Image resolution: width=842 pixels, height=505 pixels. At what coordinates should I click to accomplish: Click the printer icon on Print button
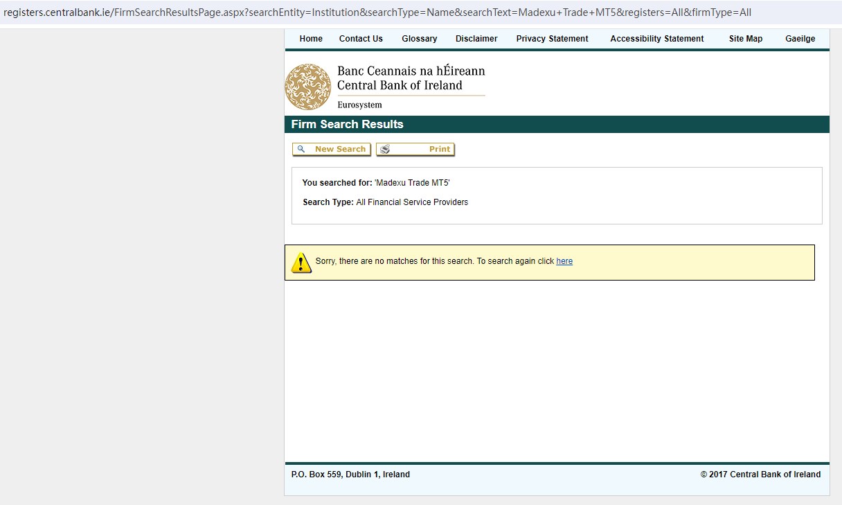[386, 149]
